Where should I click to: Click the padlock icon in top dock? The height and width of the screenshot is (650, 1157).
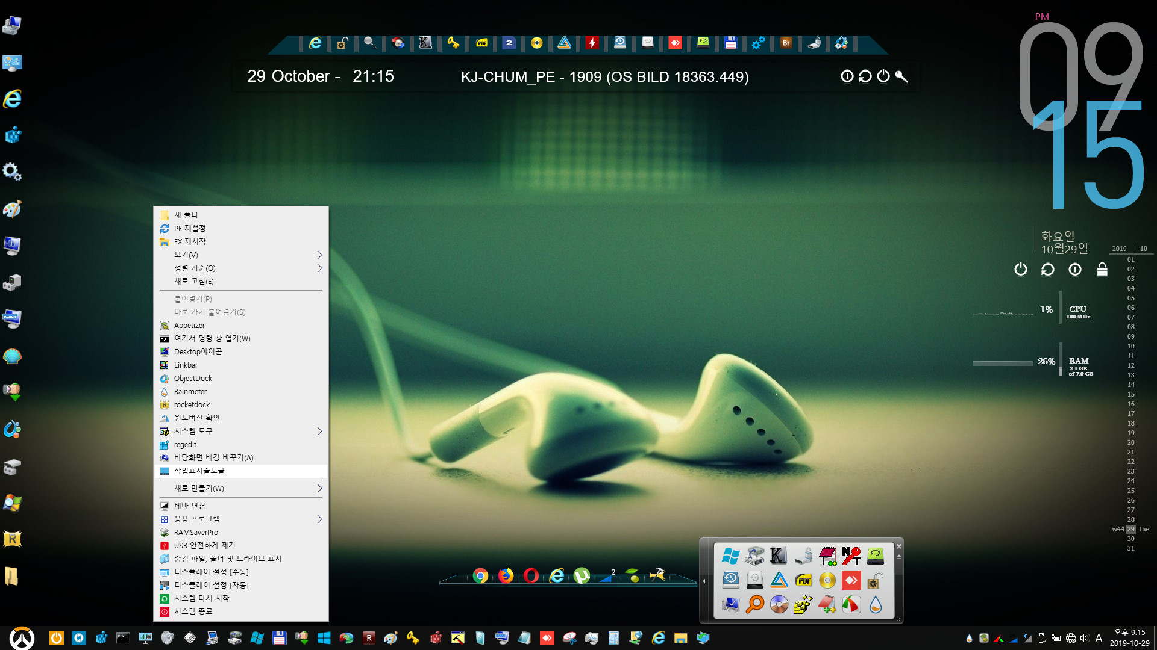(x=342, y=43)
